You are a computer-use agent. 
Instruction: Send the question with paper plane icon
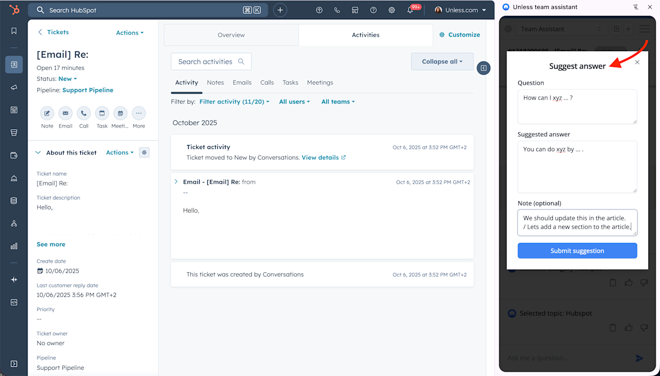[639, 358]
